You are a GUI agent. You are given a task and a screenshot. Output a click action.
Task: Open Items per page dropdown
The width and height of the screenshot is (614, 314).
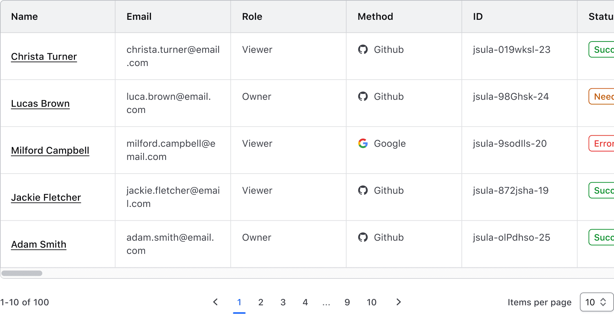pos(596,302)
